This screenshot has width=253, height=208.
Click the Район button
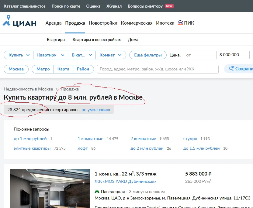(x=83, y=69)
